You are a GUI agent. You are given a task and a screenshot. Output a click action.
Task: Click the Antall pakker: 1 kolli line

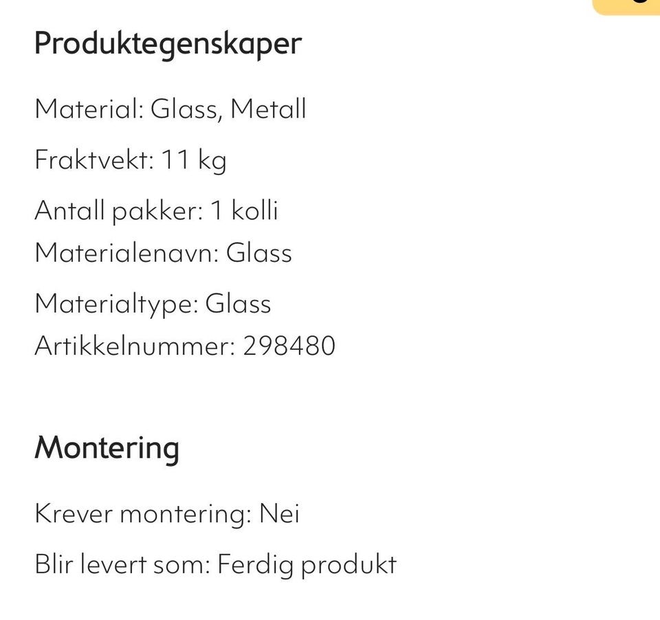click(156, 210)
